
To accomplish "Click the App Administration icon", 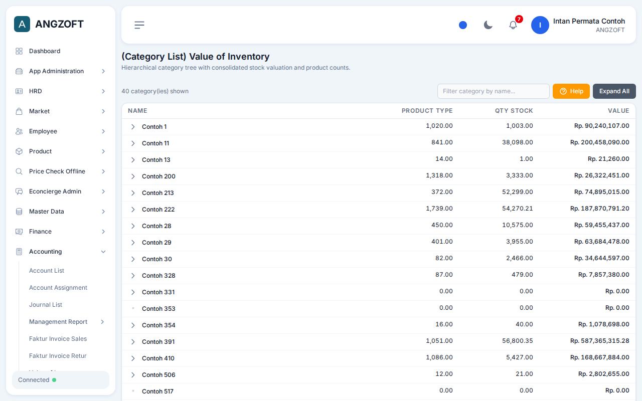I will pyautogui.click(x=19, y=71).
